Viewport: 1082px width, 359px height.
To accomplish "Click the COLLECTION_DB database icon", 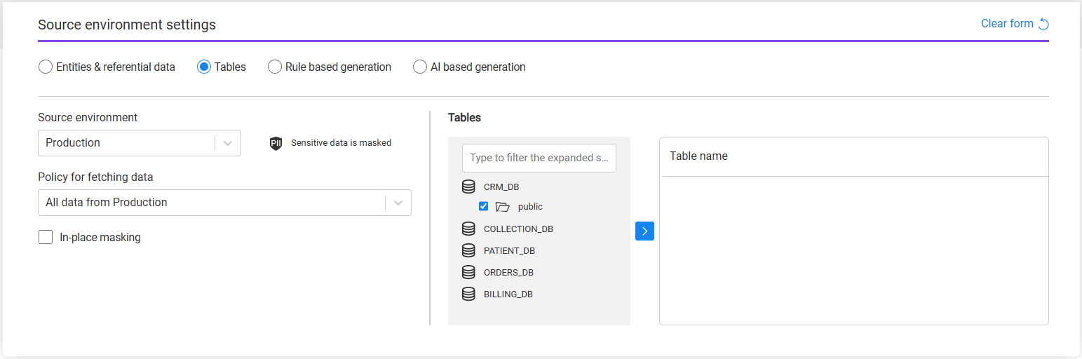I will pos(468,229).
